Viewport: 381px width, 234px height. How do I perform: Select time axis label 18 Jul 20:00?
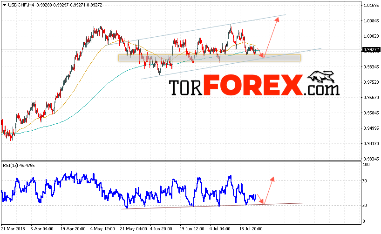251,229
